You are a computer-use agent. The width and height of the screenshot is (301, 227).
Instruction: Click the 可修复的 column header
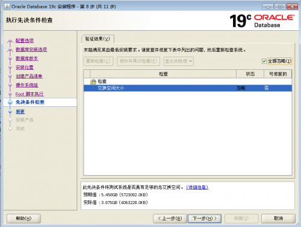[x=278, y=74]
